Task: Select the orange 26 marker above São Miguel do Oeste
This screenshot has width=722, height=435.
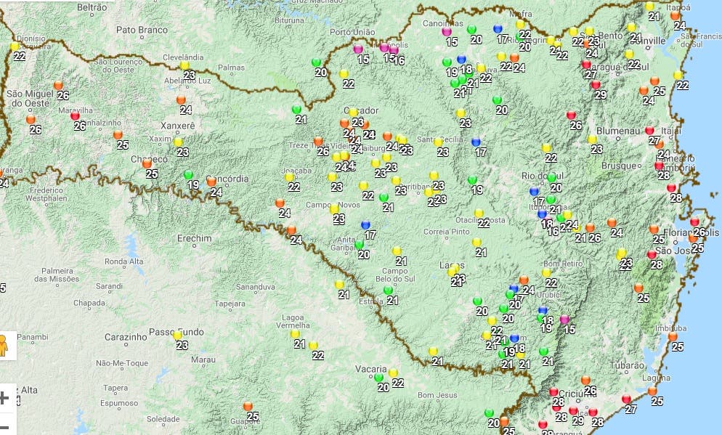Action: coord(58,85)
